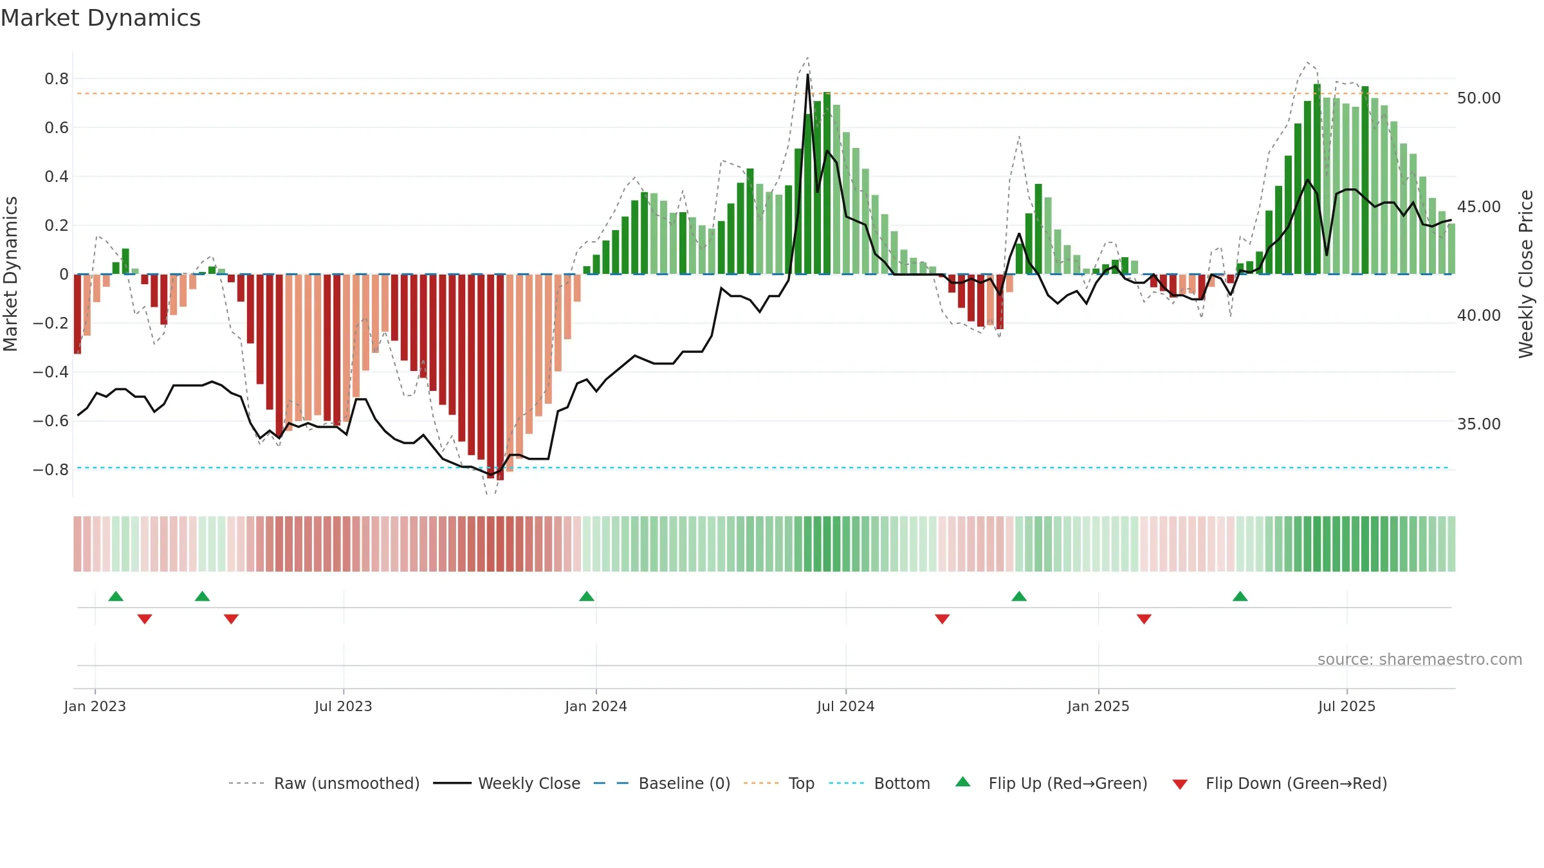Click the Jul 2025 x-axis label
Image resolution: width=1544 pixels, height=868 pixels.
tap(1347, 706)
